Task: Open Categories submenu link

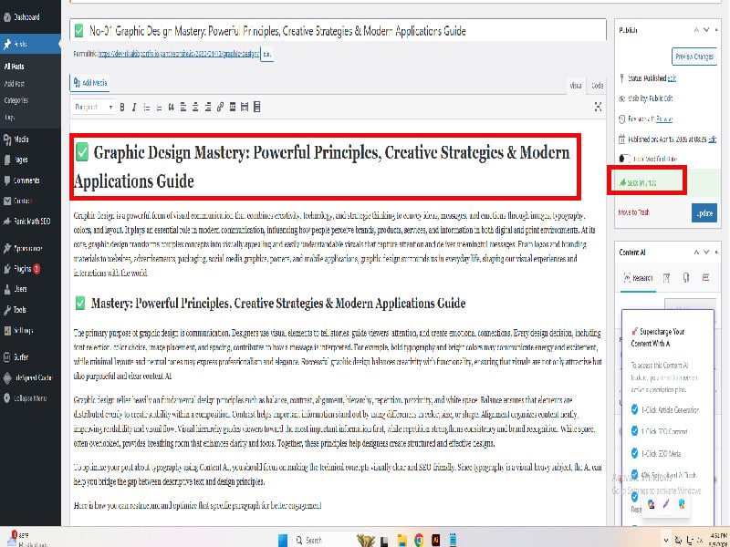Action: click(16, 100)
